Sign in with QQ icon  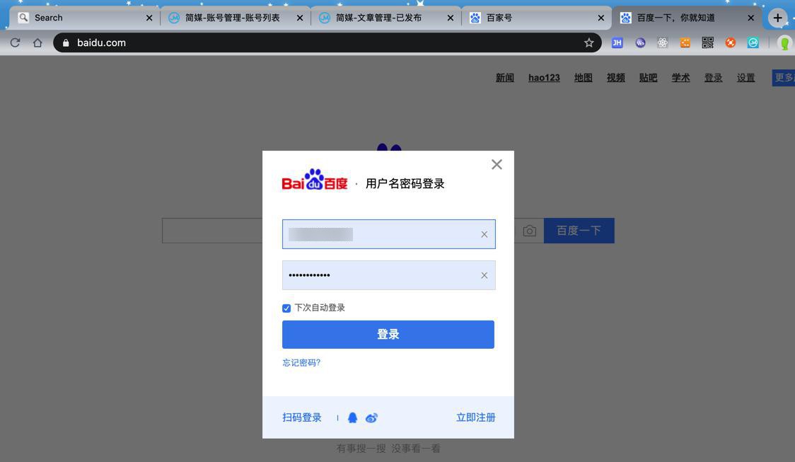352,417
